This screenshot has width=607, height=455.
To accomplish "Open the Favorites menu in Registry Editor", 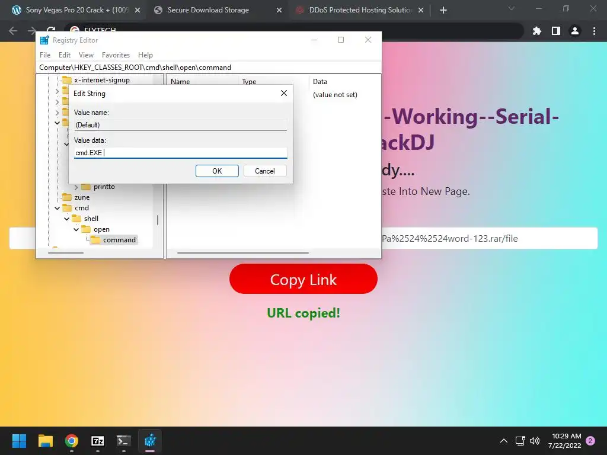I will pos(116,55).
